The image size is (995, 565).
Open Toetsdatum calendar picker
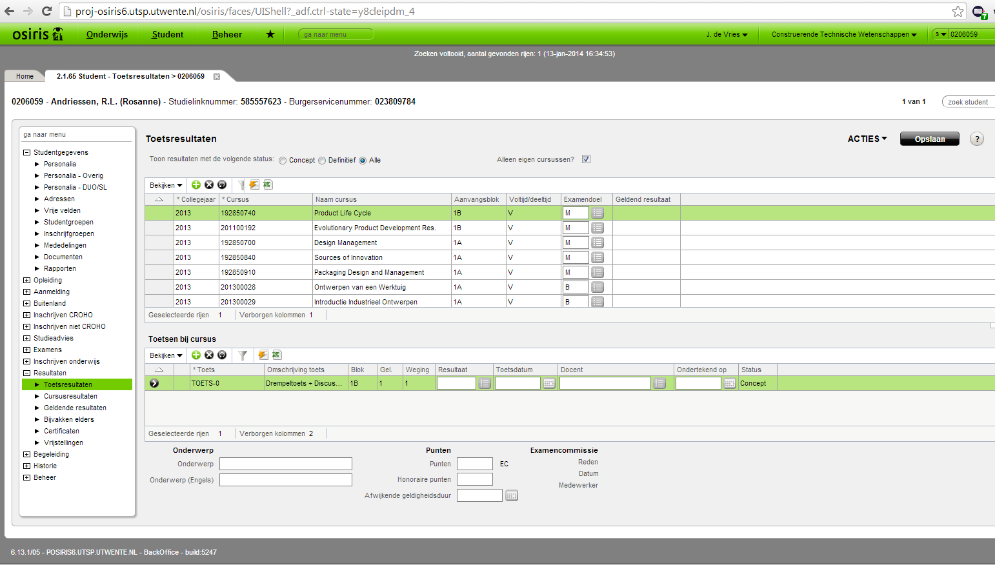[549, 383]
